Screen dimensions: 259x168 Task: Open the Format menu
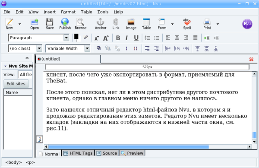pos(68,12)
